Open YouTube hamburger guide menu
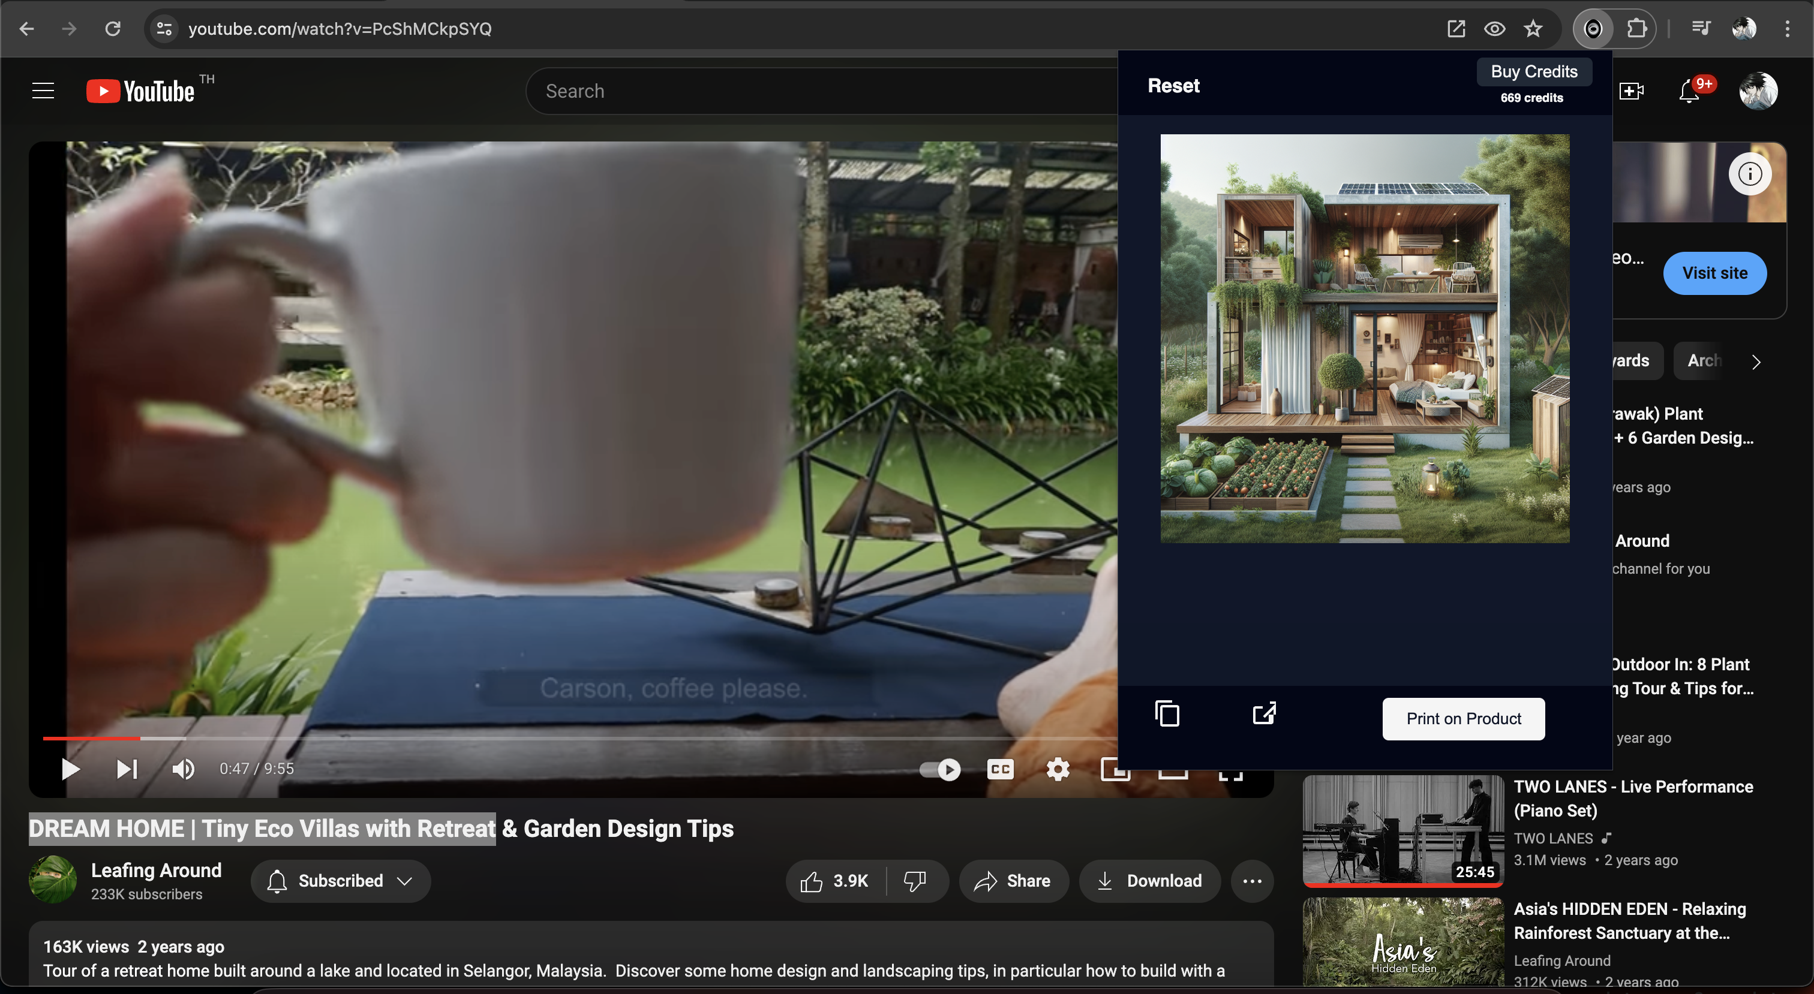Image resolution: width=1814 pixels, height=994 pixels. [43, 91]
